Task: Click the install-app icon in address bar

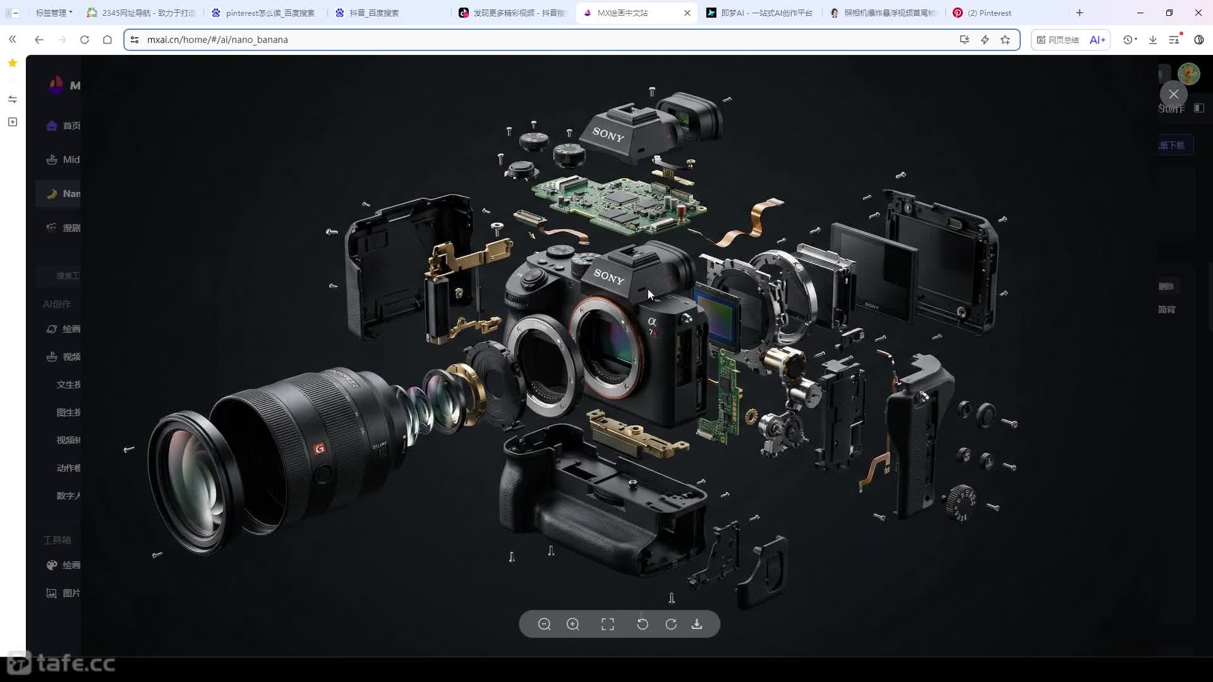Action: pos(964,40)
